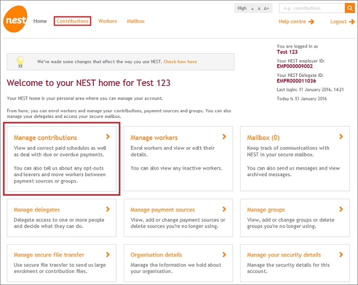Open the Contributions menu item
Viewport: 358px width, 285px height.
[x=72, y=21]
